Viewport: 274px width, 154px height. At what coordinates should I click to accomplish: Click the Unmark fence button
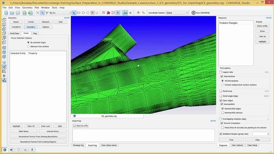click(53, 131)
